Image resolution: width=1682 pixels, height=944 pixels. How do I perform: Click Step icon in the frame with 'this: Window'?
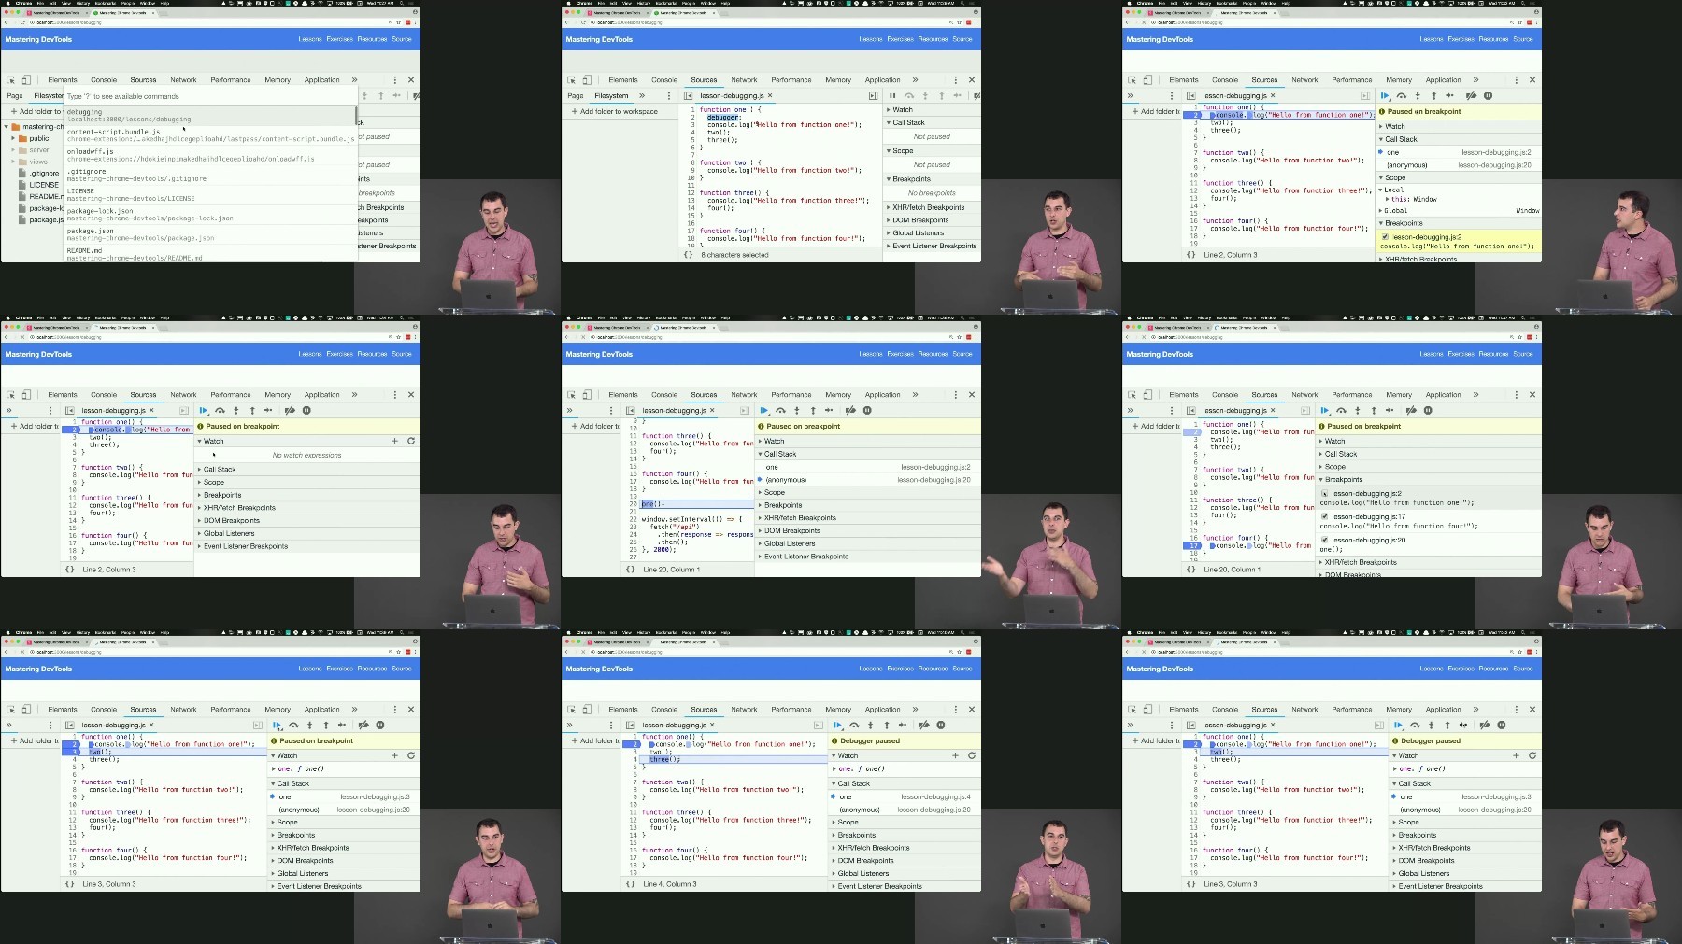(1449, 95)
